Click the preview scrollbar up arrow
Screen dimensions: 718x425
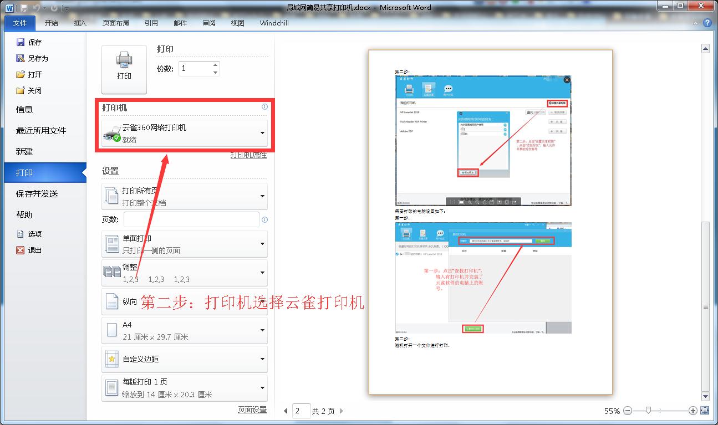pyautogui.click(x=706, y=49)
